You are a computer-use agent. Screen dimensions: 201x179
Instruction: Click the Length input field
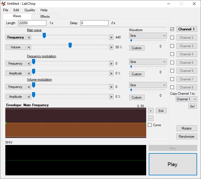coord(32,23)
